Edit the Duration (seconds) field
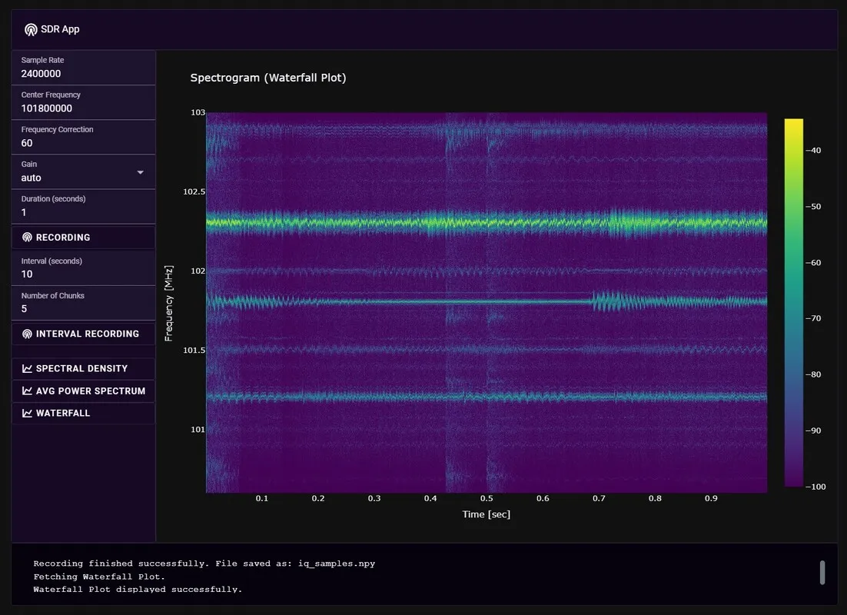Viewport: 847px width, 615px height. coord(83,206)
